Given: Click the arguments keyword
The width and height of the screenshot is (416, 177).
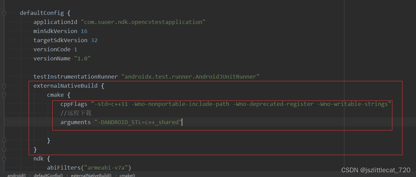Looking at the screenshot, I should (x=76, y=122).
